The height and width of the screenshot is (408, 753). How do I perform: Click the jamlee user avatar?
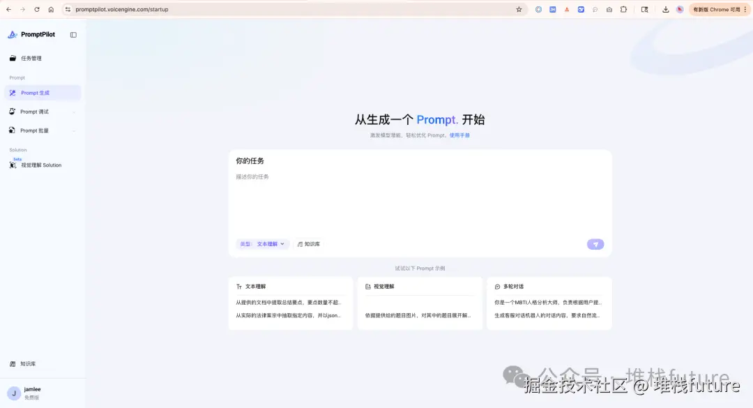pyautogui.click(x=13, y=393)
